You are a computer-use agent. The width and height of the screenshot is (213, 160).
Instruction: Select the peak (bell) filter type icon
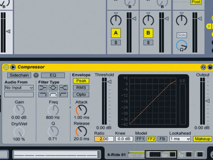[x=53, y=88]
